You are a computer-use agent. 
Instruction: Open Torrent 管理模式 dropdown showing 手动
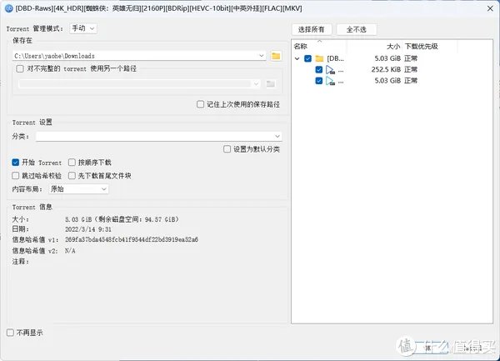click(83, 28)
